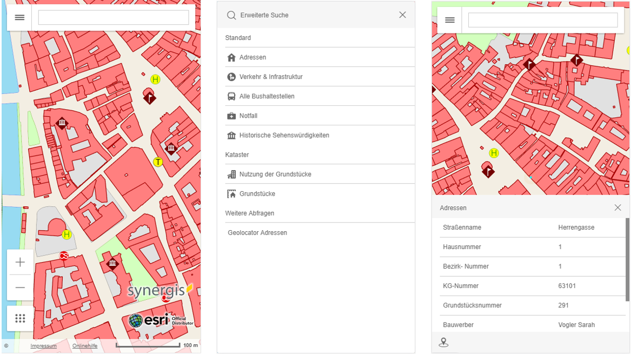Click the location pin icon below the Adressen results

pos(443,341)
